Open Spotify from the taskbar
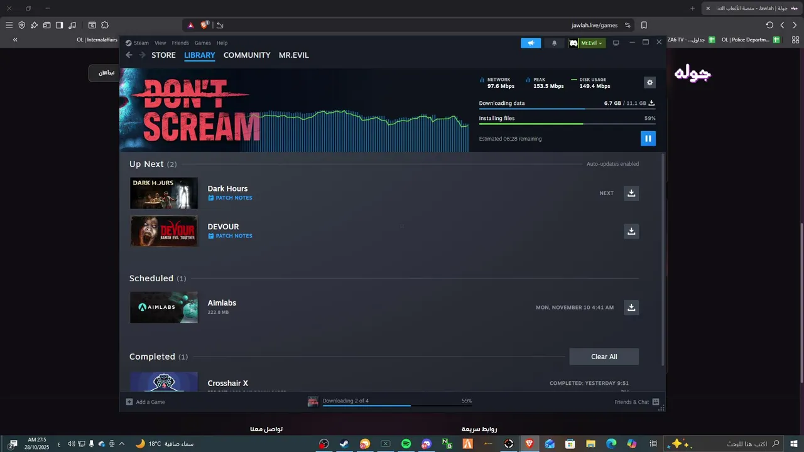This screenshot has height=452, width=804. coord(406,444)
